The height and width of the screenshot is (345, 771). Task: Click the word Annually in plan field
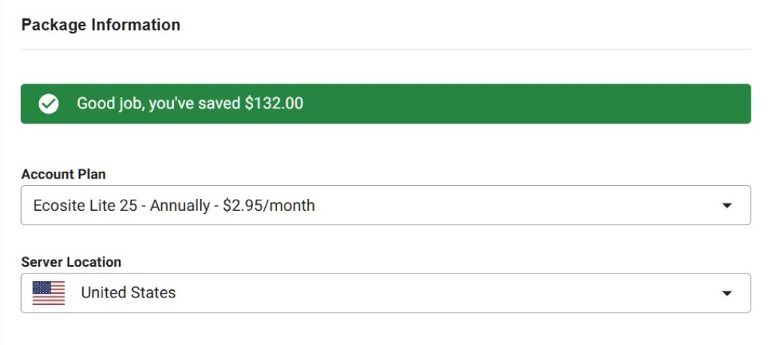click(x=179, y=206)
